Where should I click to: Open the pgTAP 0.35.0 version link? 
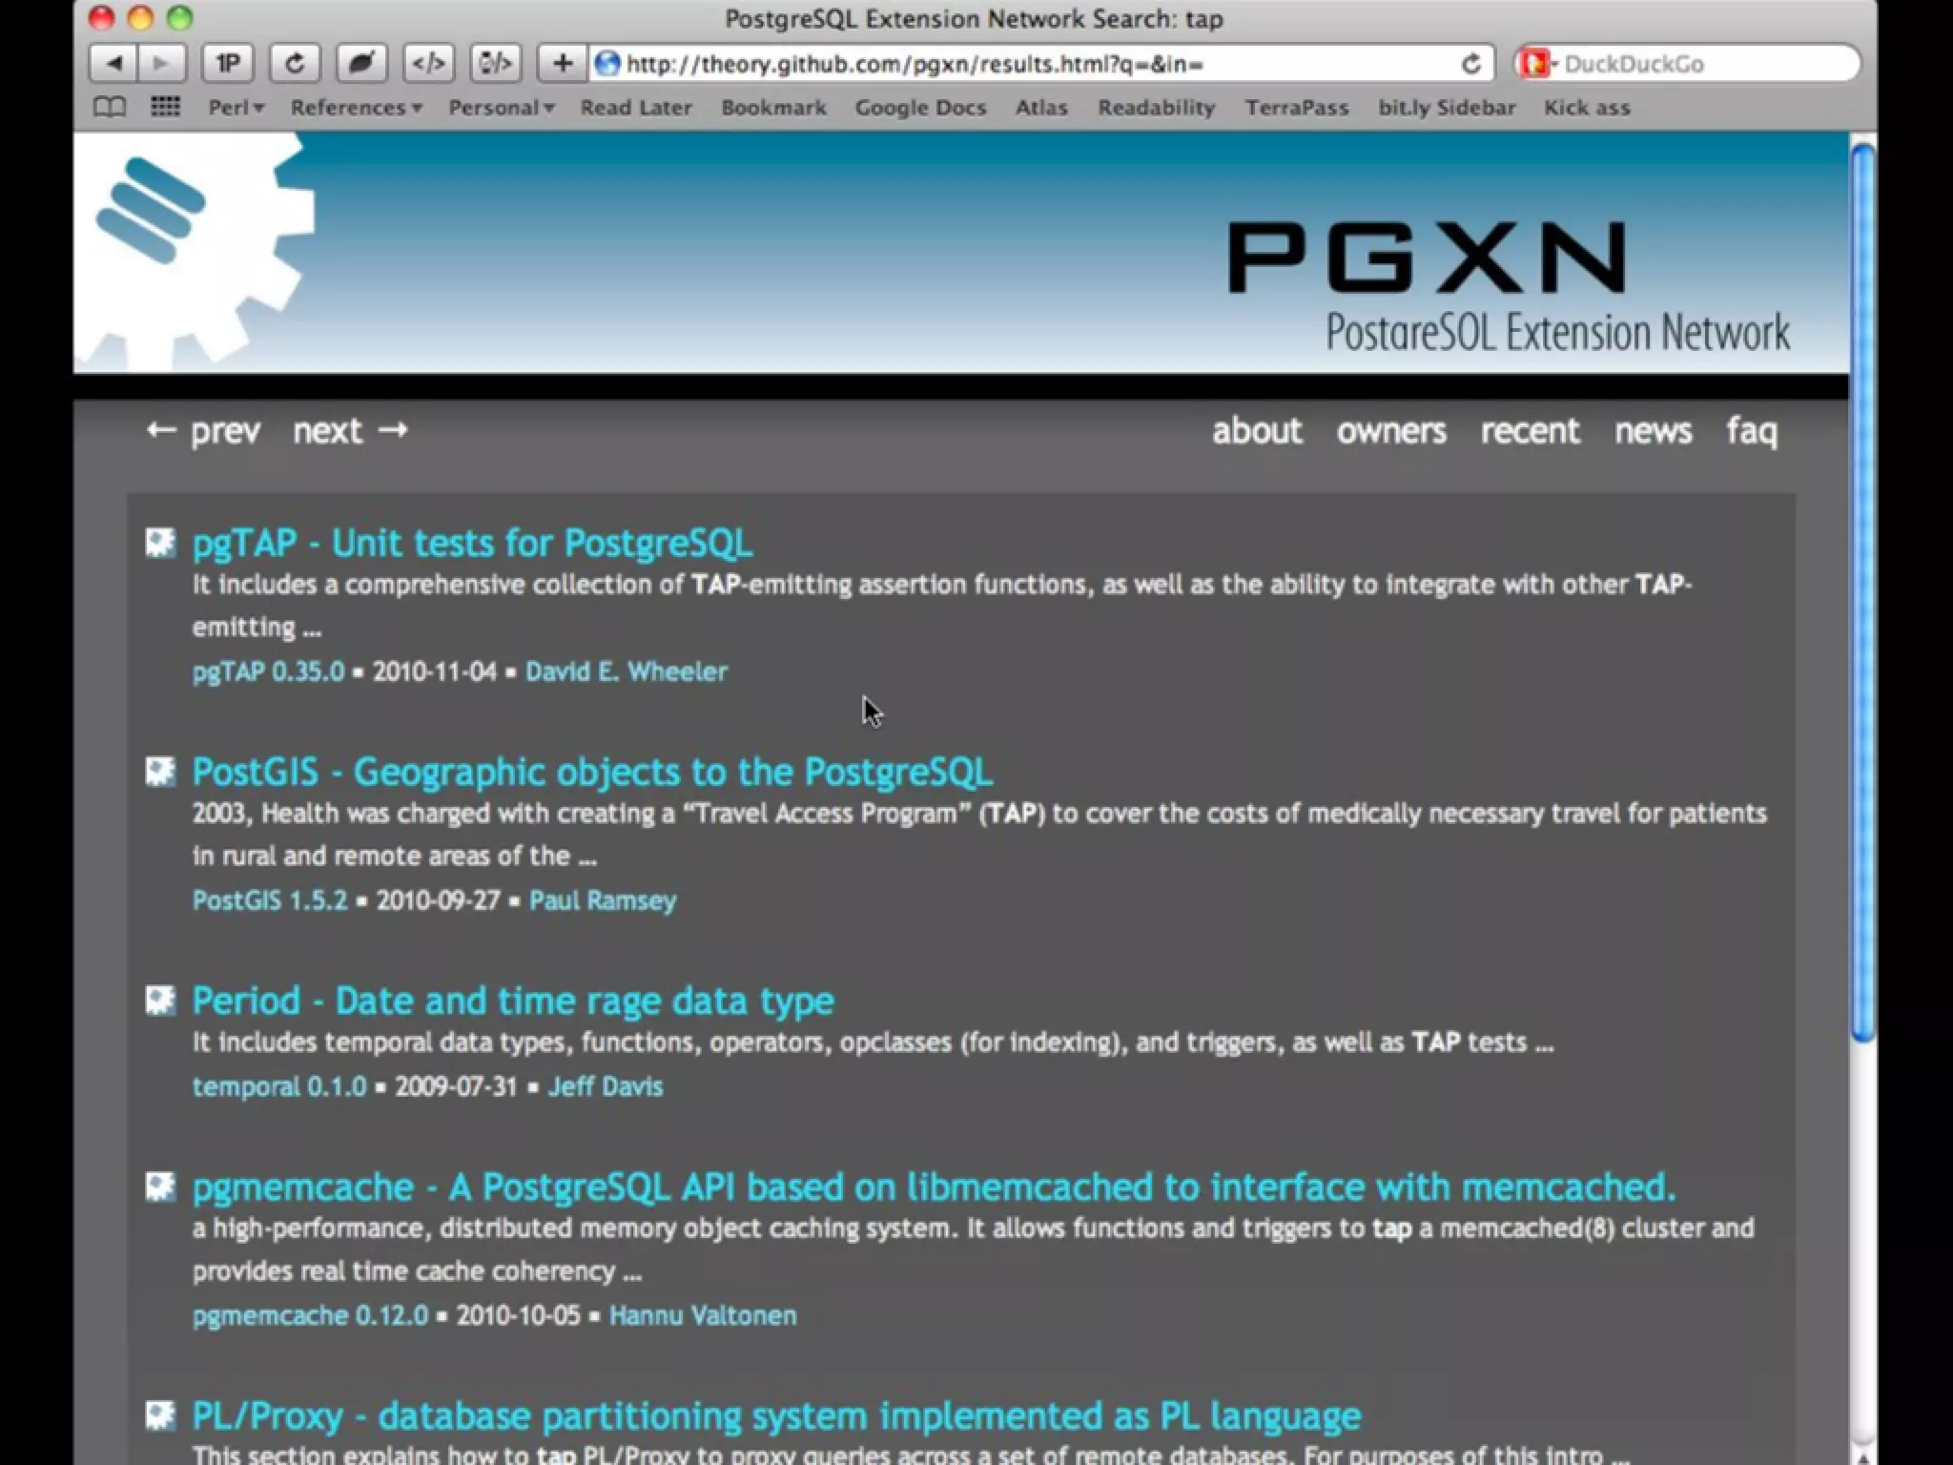point(268,671)
